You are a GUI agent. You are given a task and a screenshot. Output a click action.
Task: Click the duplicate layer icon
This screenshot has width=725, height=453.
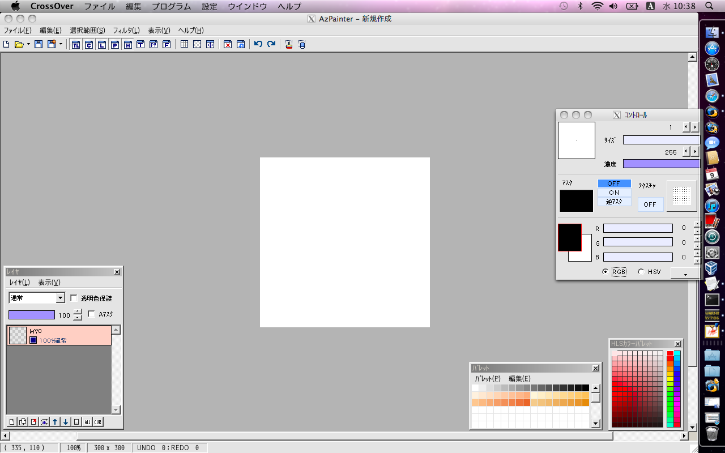coord(22,421)
